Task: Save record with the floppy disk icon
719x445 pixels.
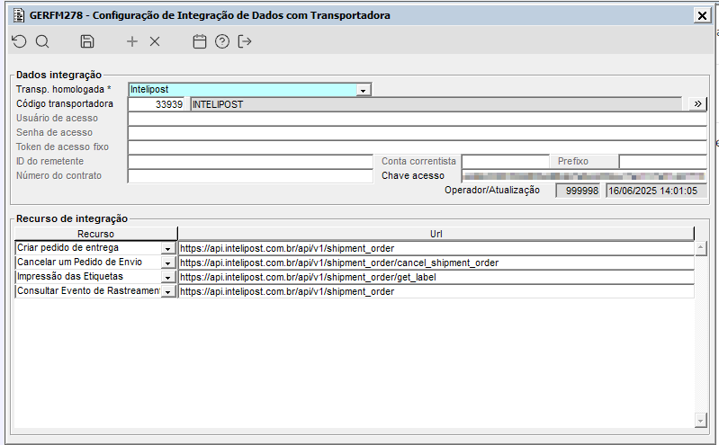Action: pos(87,41)
